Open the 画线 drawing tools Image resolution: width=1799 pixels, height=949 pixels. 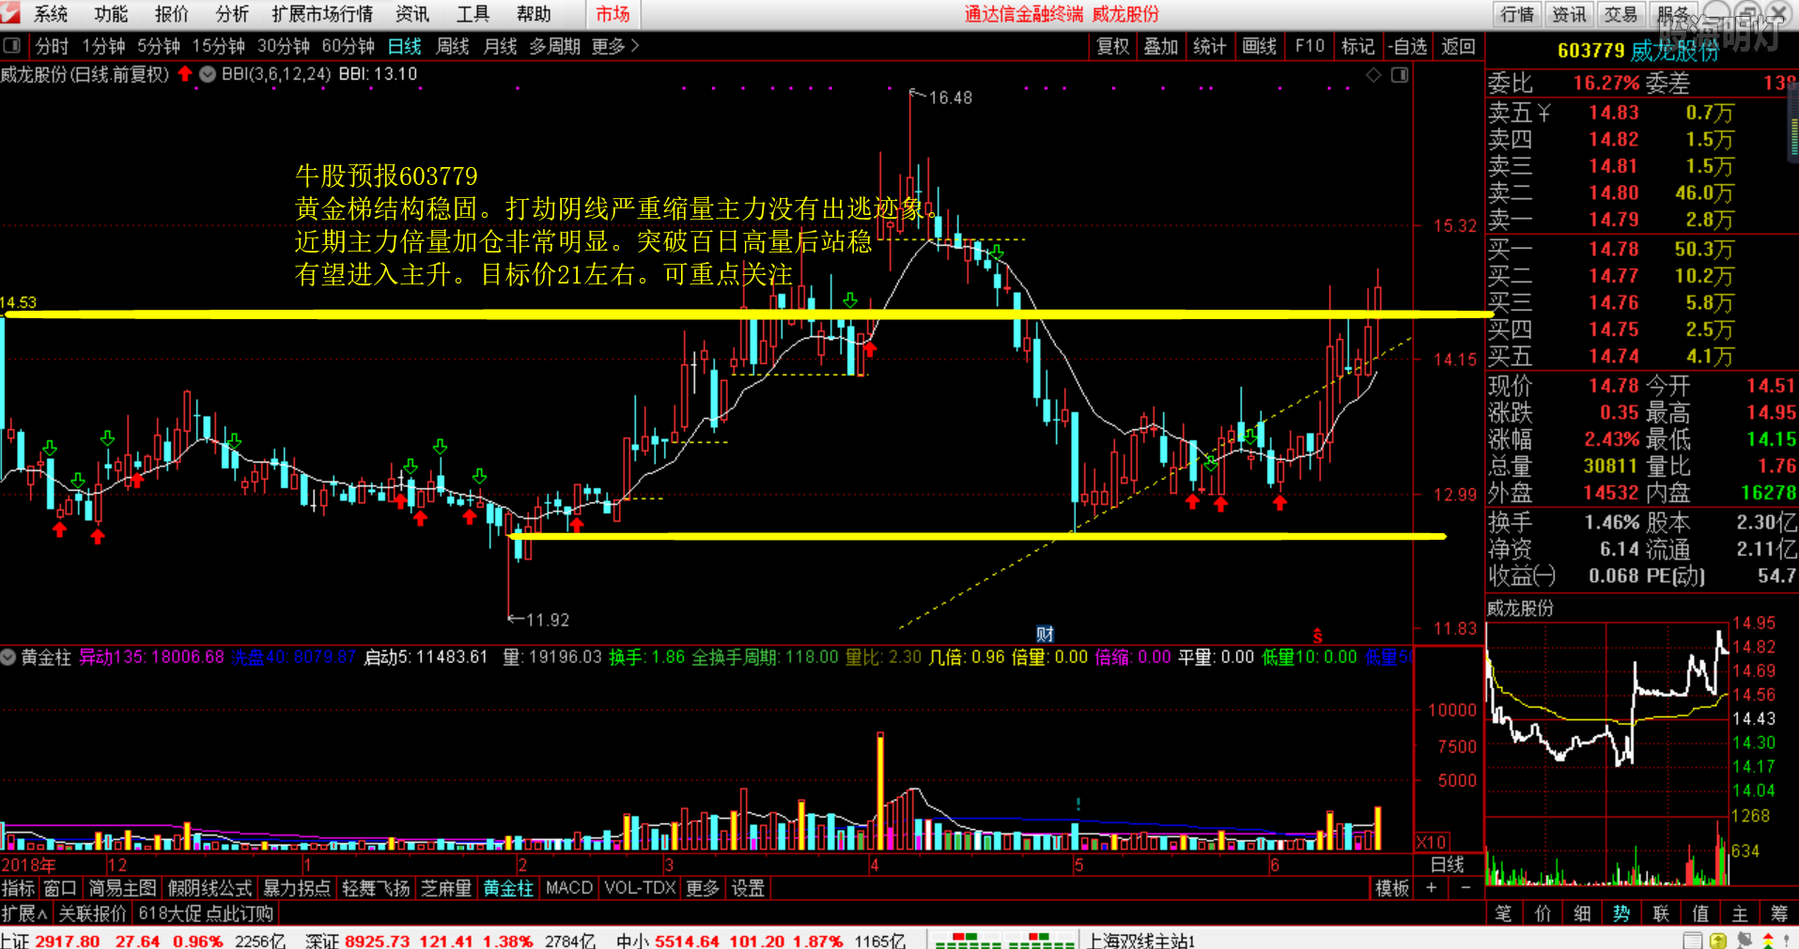(1260, 46)
